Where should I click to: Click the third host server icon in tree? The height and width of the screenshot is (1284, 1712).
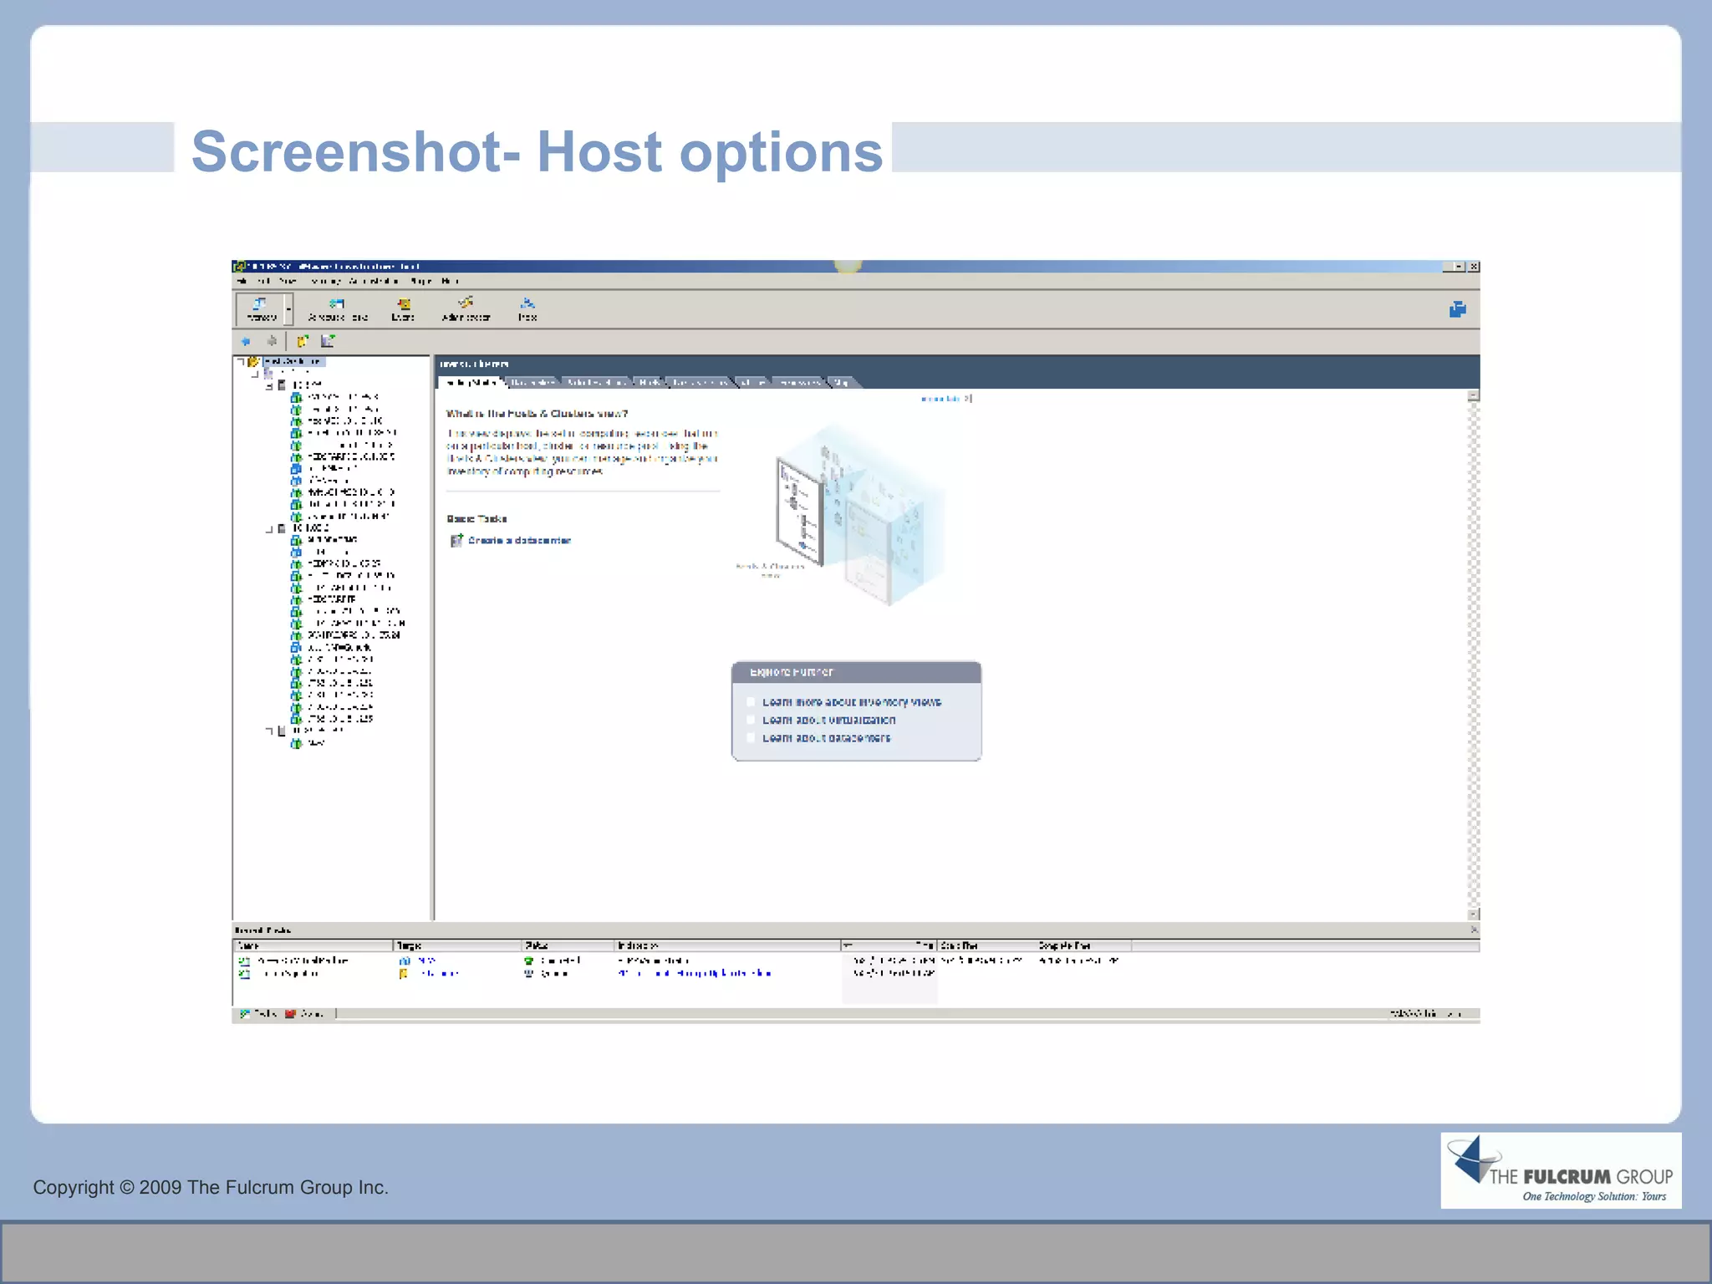[x=282, y=731]
